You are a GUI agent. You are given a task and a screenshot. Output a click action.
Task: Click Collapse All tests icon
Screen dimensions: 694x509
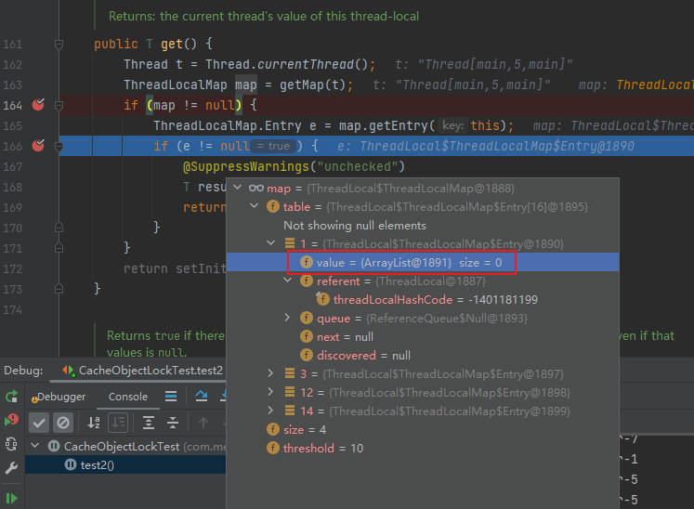pos(173,423)
